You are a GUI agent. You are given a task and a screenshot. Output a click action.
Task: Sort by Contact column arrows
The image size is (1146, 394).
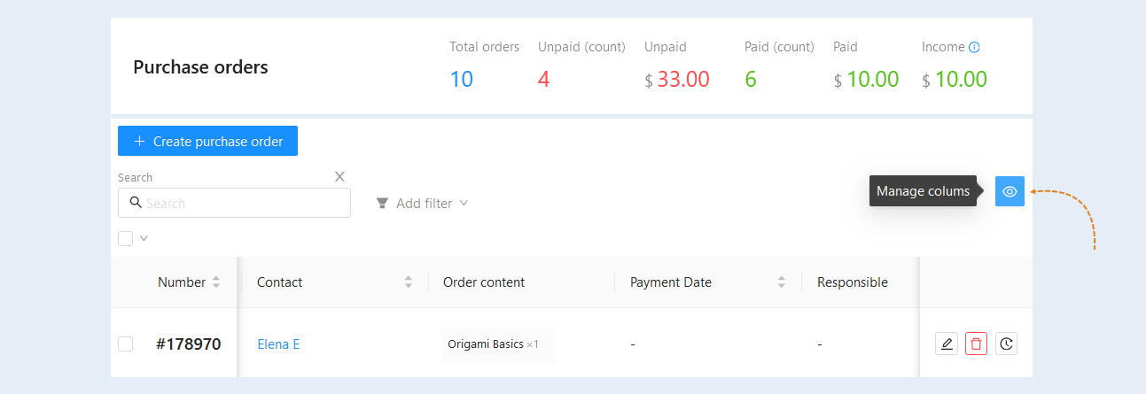point(409,282)
